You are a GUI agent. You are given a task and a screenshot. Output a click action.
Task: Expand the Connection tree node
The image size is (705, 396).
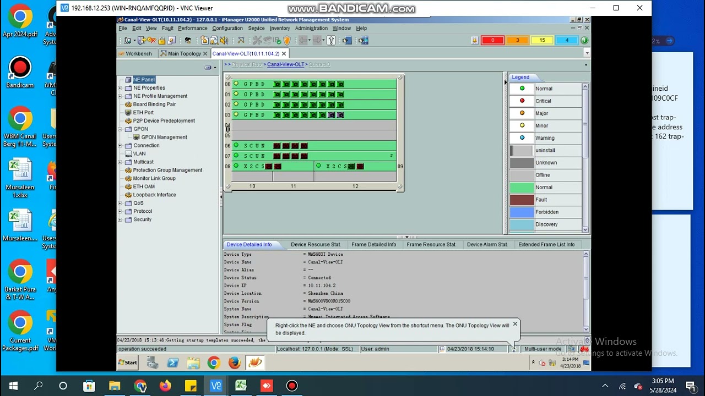(x=120, y=146)
